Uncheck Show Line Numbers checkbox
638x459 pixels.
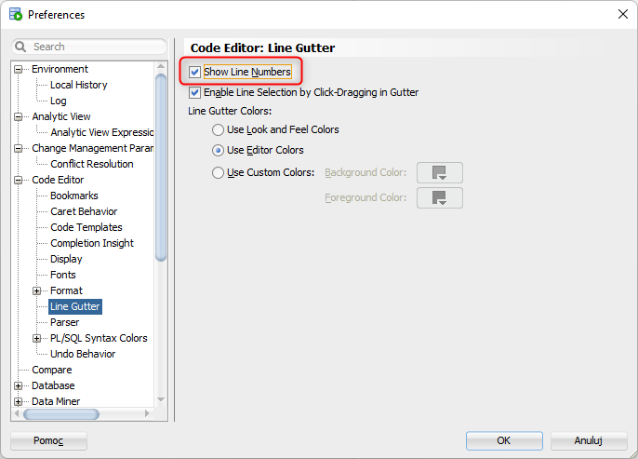pos(195,72)
